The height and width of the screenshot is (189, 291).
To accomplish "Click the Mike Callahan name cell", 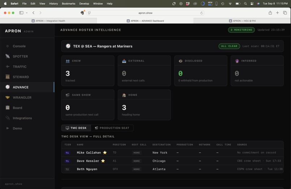I will (89, 153).
